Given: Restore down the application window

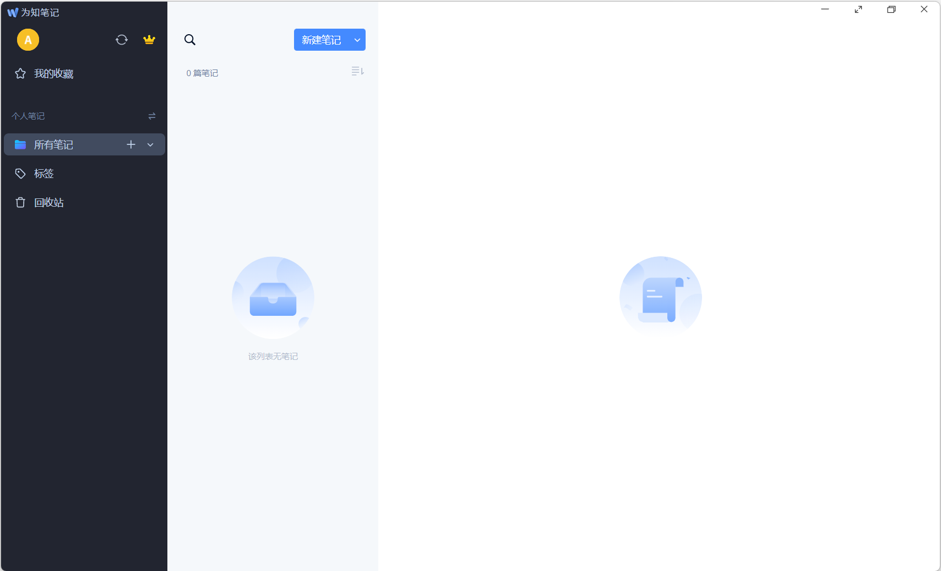Looking at the screenshot, I should (891, 9).
